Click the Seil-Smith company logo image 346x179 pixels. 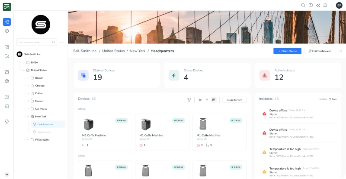(x=41, y=25)
